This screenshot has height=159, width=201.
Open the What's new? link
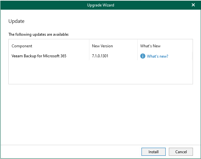[157, 56]
